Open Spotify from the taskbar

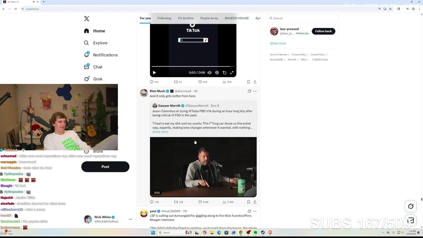(255, 233)
